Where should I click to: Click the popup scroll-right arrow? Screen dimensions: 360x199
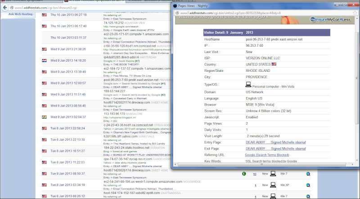353,164
